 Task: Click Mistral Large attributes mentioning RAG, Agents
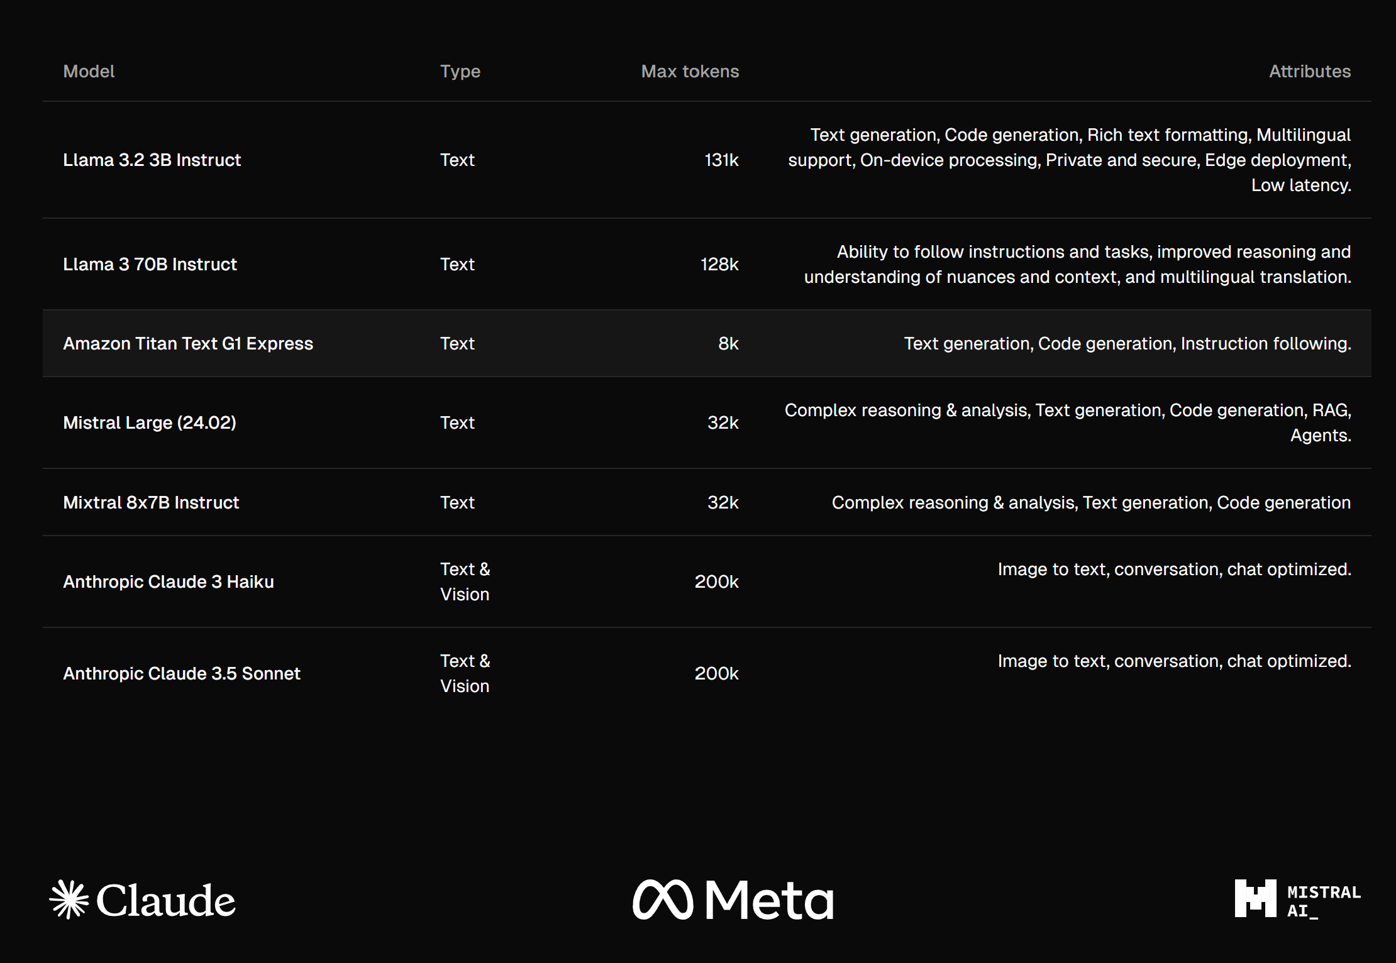(1068, 422)
